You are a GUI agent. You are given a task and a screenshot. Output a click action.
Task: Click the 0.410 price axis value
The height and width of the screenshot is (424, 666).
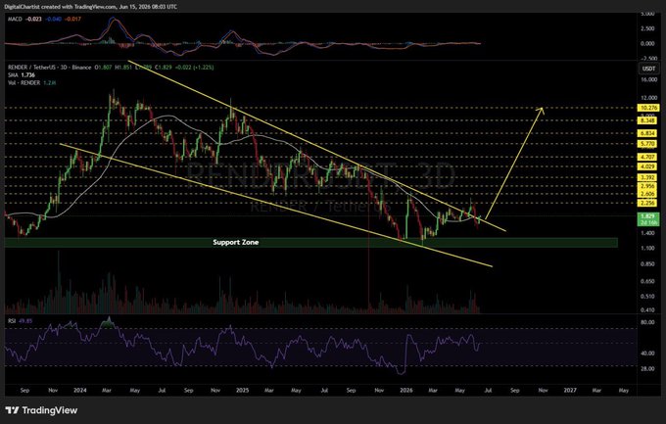(648, 310)
